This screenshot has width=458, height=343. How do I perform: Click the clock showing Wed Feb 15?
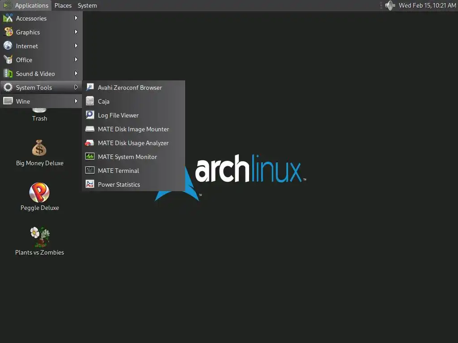click(427, 5)
